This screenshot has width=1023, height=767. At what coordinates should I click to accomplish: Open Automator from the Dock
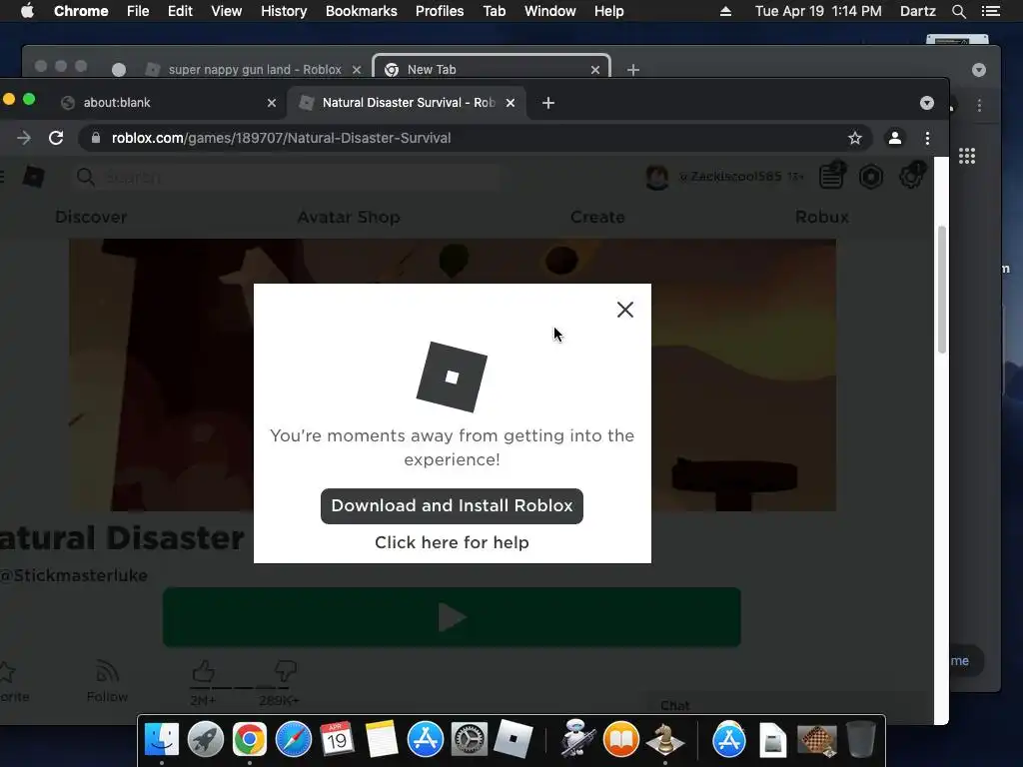[576, 740]
